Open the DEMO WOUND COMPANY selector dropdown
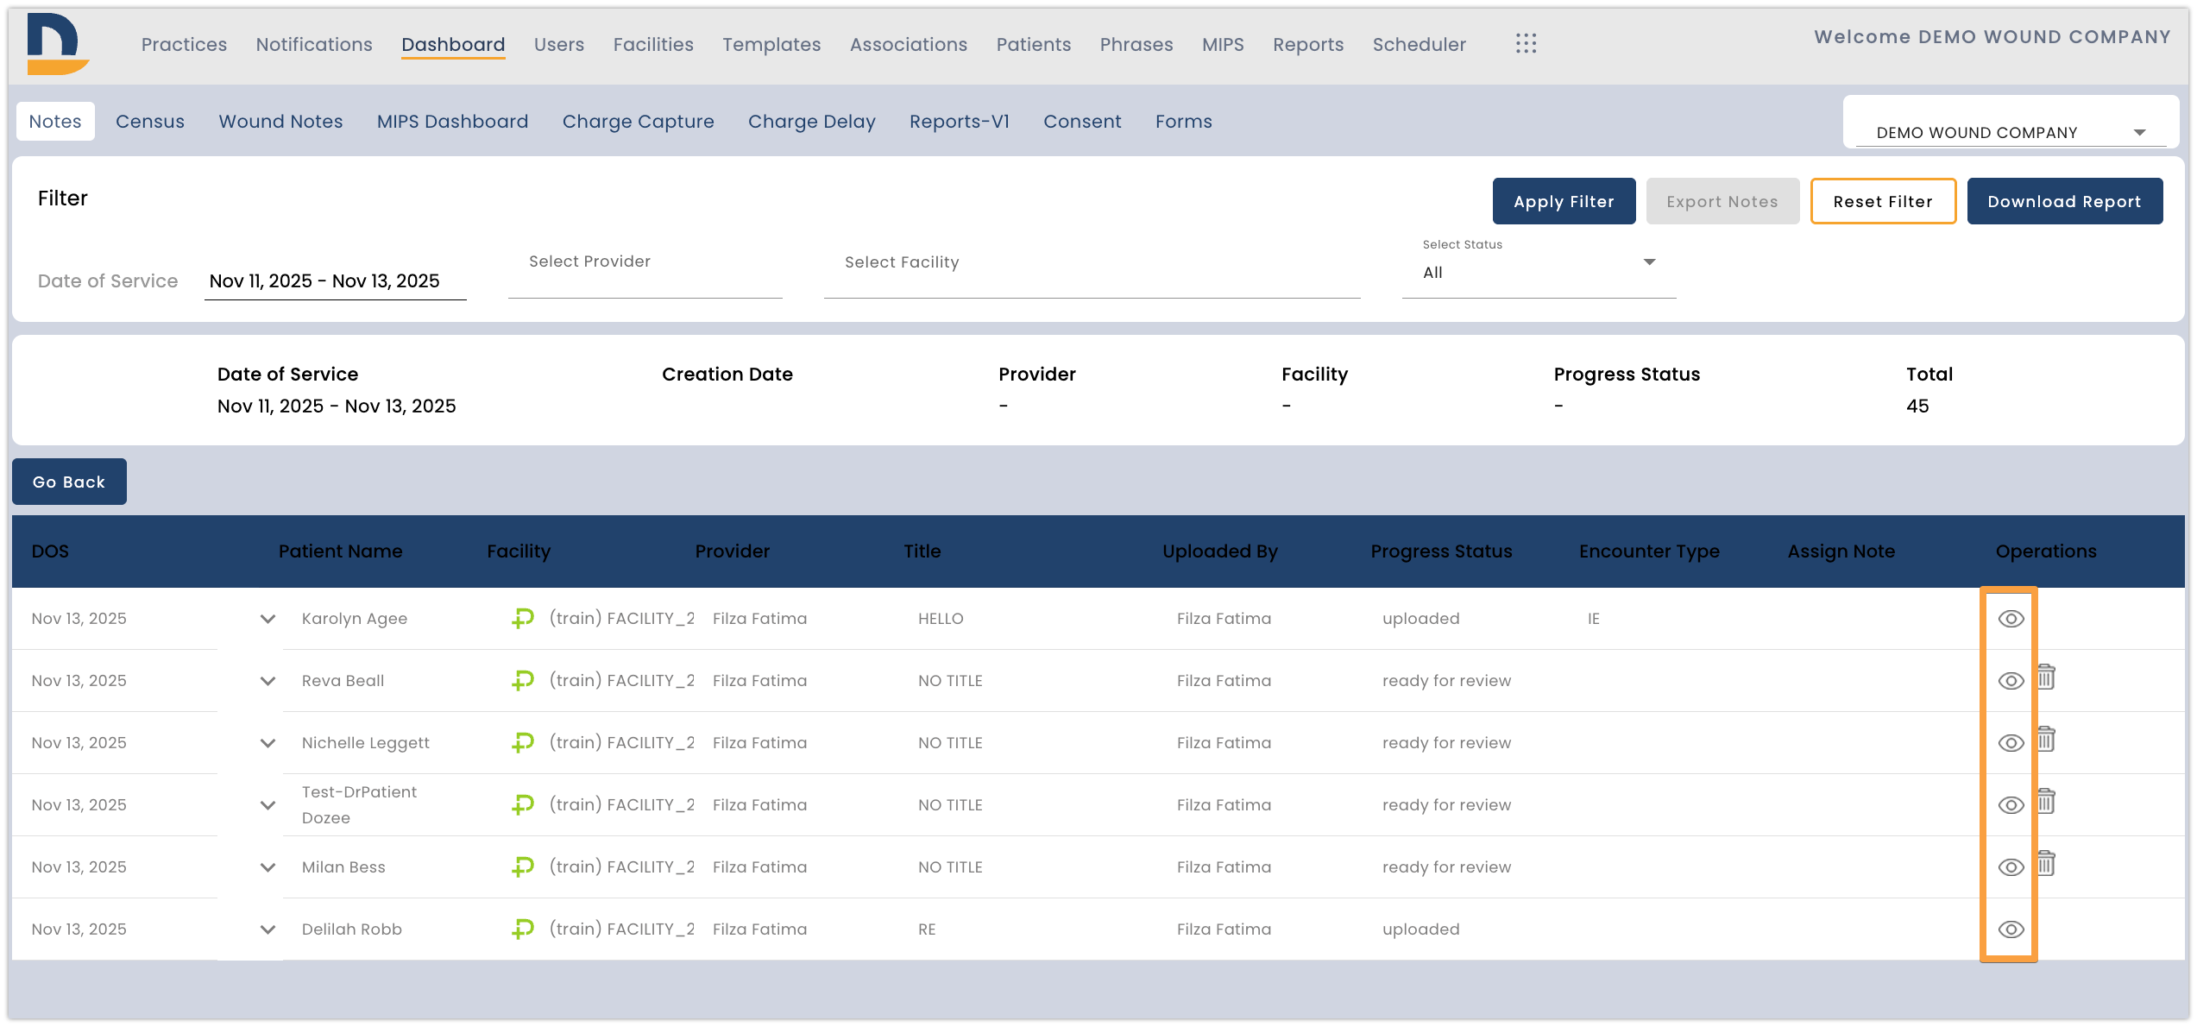This screenshot has width=2197, height=1027. 2011,132
